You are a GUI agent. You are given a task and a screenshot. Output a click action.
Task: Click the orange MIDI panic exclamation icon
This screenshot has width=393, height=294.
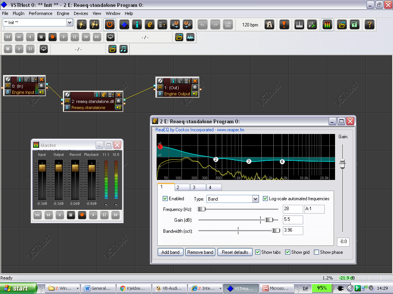284,24
